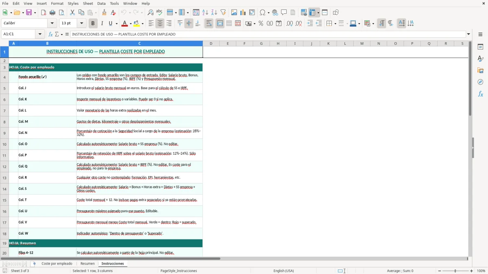Apply yellow Highlighting Color swatch
This screenshot has width=488, height=274.
[x=137, y=24]
